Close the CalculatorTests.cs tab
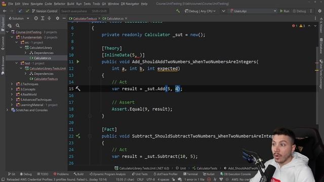 click(x=99, y=18)
